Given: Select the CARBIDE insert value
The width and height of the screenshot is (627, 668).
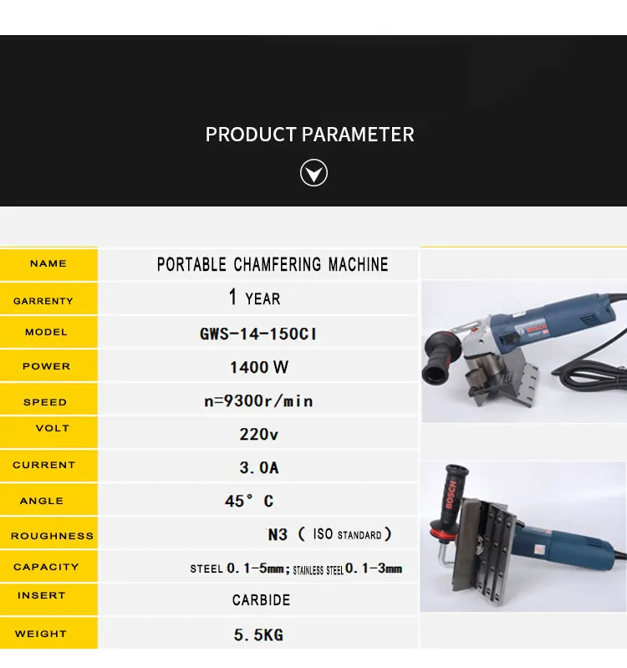Looking at the screenshot, I should (261, 600).
